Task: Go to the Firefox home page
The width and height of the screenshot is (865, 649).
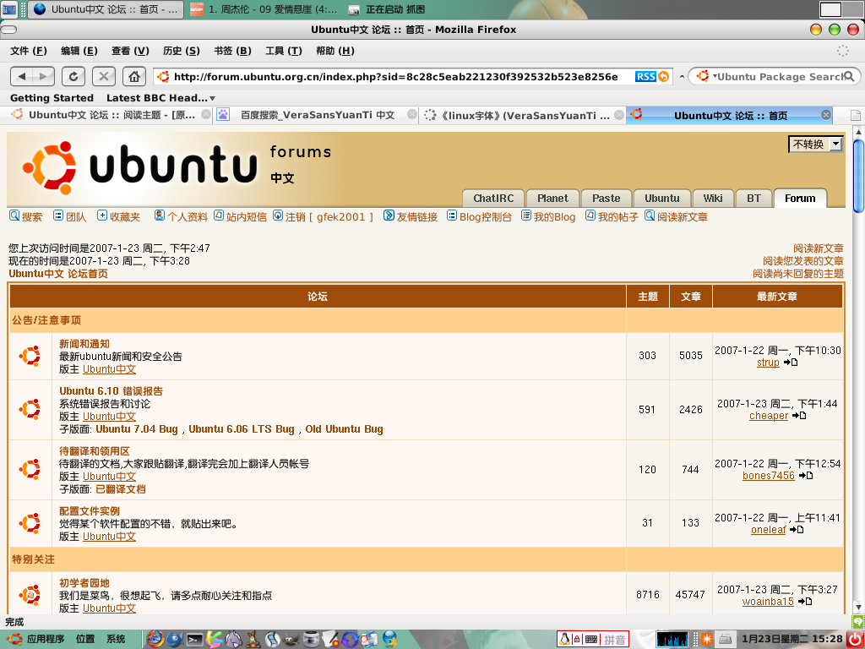Action: click(133, 76)
